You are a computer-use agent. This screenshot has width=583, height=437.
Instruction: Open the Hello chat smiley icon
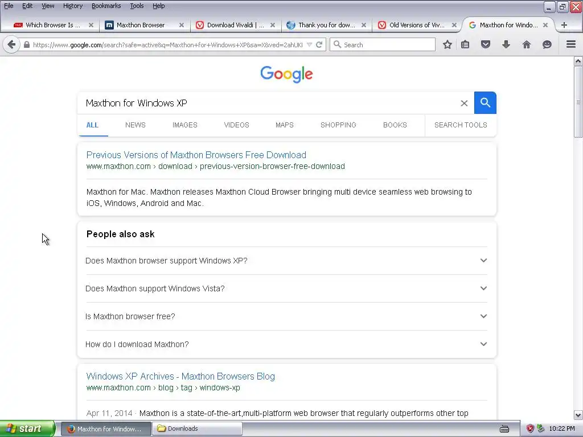[x=547, y=44]
